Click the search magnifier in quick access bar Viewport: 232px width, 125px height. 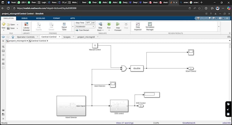[x=210, y=18]
